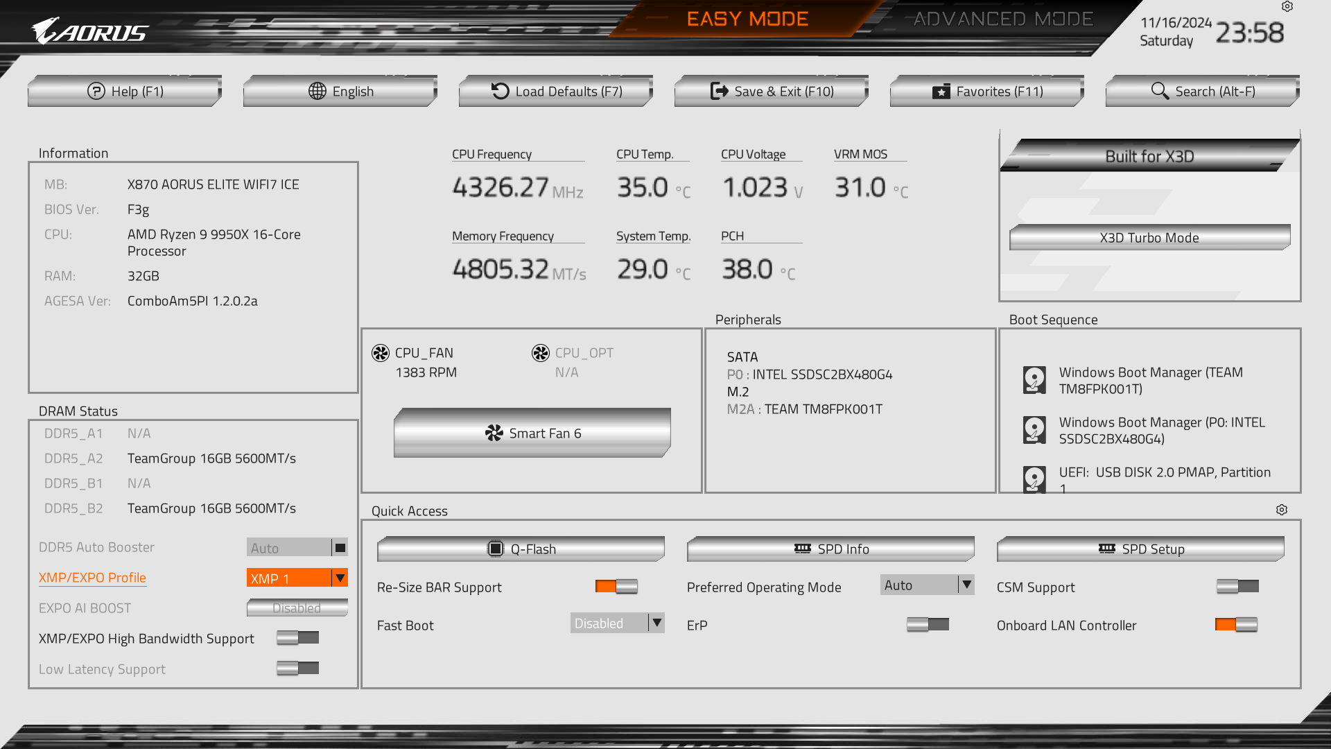Click the Q-Flash chip icon
The height and width of the screenshot is (749, 1331).
click(495, 549)
